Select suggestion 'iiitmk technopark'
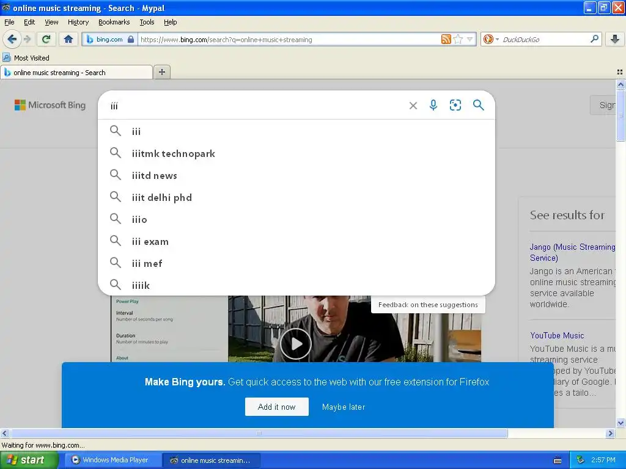 296,153
